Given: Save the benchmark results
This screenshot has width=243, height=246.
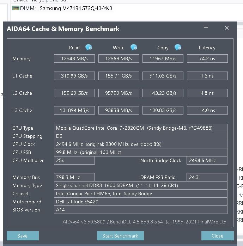Looking at the screenshot, I should click(23, 236).
